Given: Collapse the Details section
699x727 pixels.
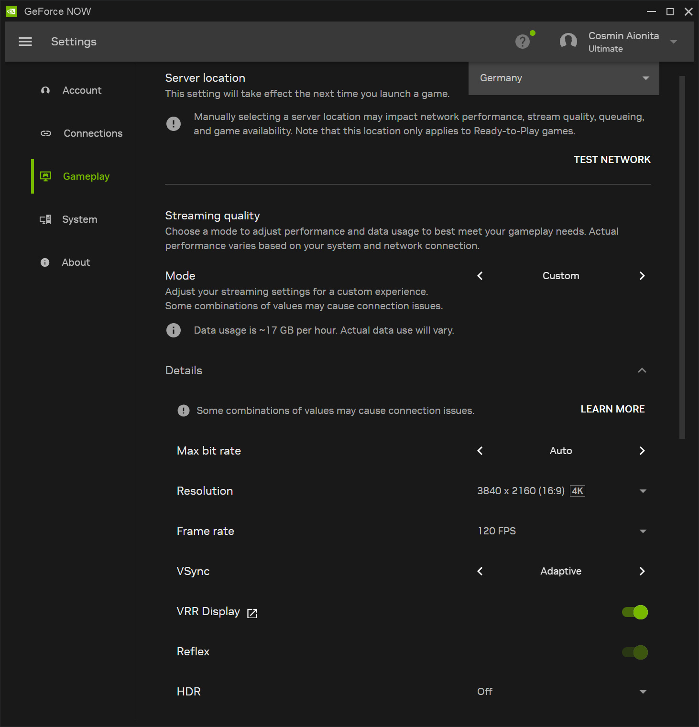Looking at the screenshot, I should [x=642, y=370].
